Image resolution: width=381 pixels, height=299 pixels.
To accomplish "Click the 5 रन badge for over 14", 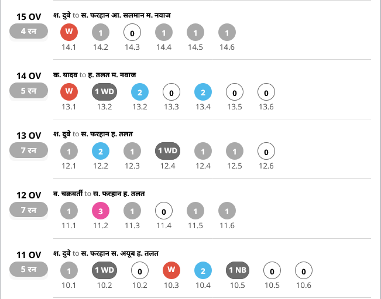I will (x=29, y=91).
